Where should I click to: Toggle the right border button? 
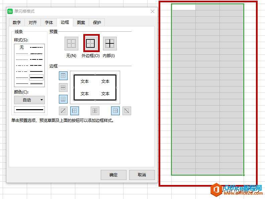pos(115,111)
